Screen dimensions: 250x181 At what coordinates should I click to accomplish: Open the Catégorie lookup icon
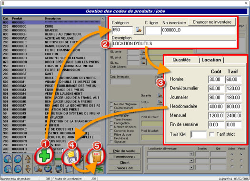pos(139,30)
